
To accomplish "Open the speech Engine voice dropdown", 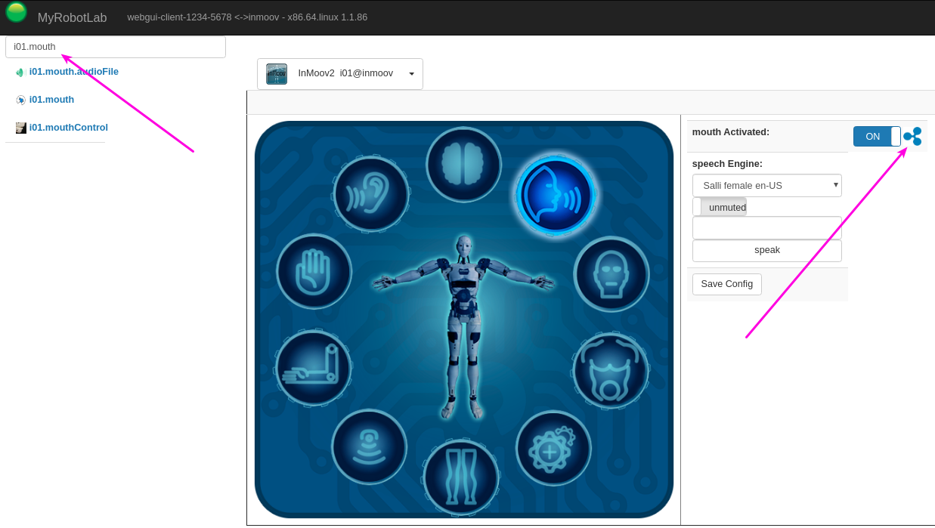I will (x=767, y=185).
